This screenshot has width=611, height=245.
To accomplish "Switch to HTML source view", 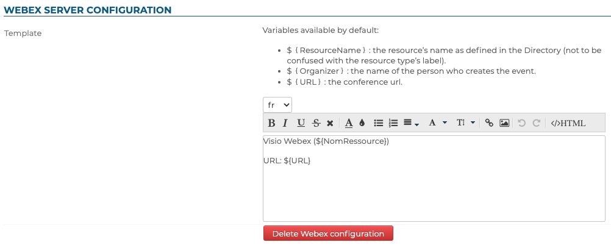I will pyautogui.click(x=568, y=123).
